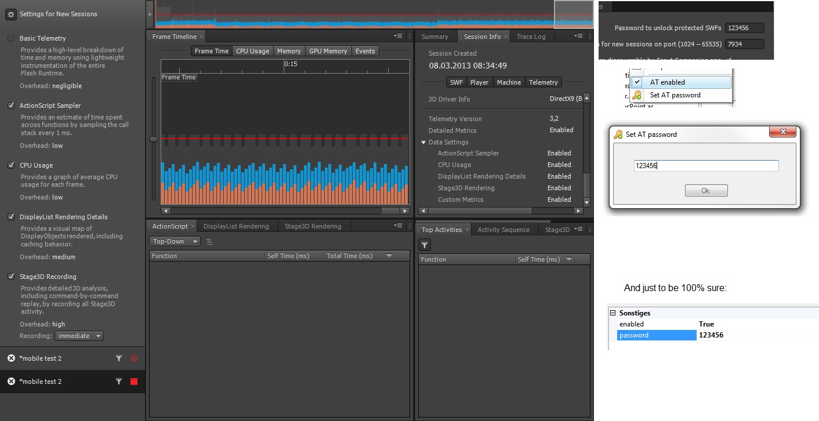Open the Stage3D Rendering tab
Image resolution: width=819 pixels, height=421 pixels.
[313, 226]
